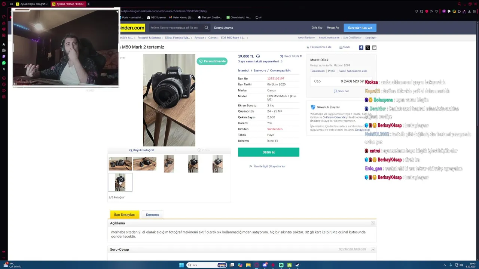
Task: Click the Giriş Yap link
Action: [317, 28]
